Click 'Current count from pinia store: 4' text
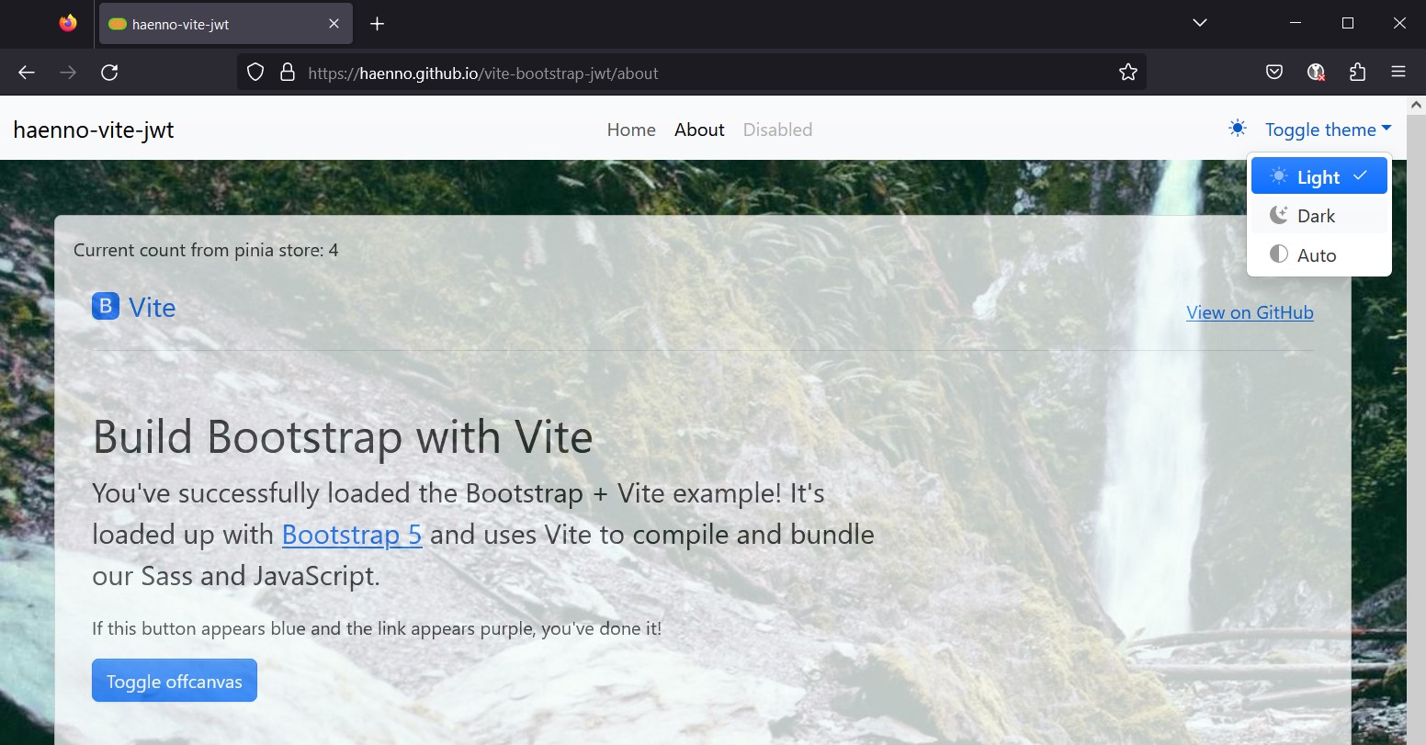 (206, 250)
